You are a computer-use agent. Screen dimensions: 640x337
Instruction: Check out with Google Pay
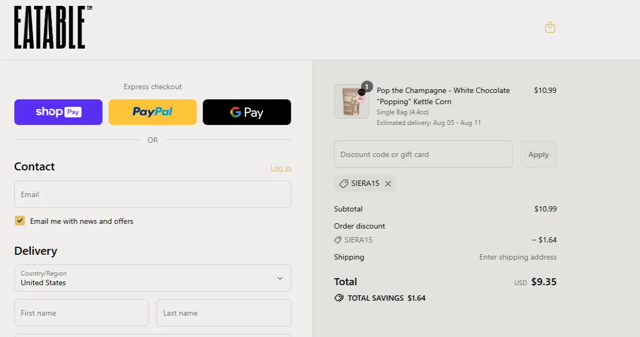pos(247,112)
